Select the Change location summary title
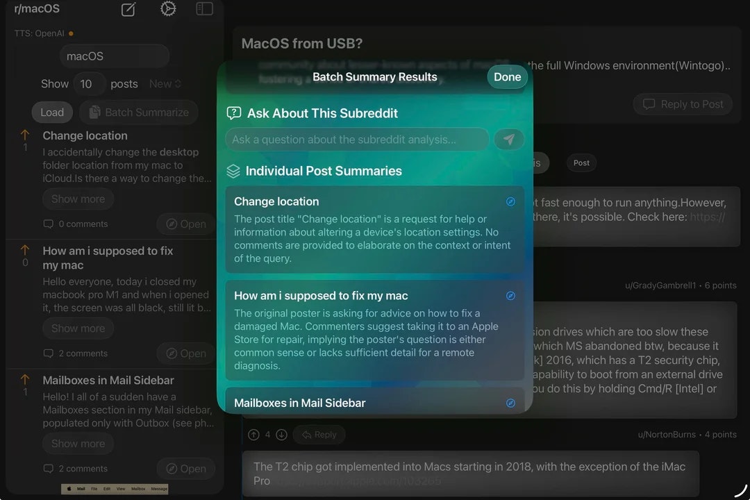 (276, 201)
